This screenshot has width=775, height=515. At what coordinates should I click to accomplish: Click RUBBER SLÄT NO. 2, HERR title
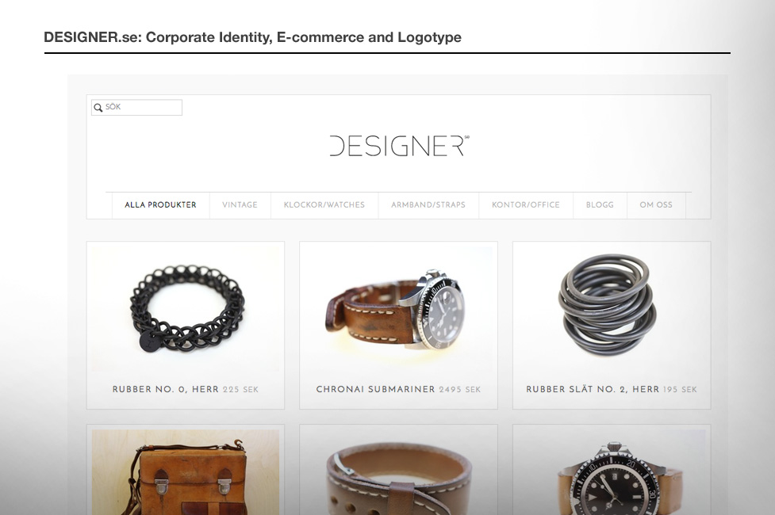click(x=593, y=389)
